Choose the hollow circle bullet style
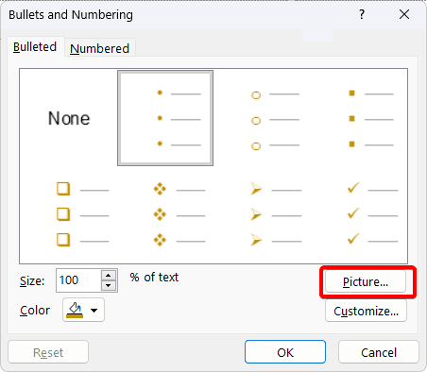 tap(262, 118)
